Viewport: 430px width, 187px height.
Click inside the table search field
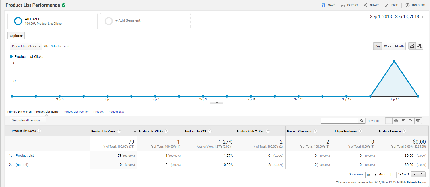click(339, 121)
